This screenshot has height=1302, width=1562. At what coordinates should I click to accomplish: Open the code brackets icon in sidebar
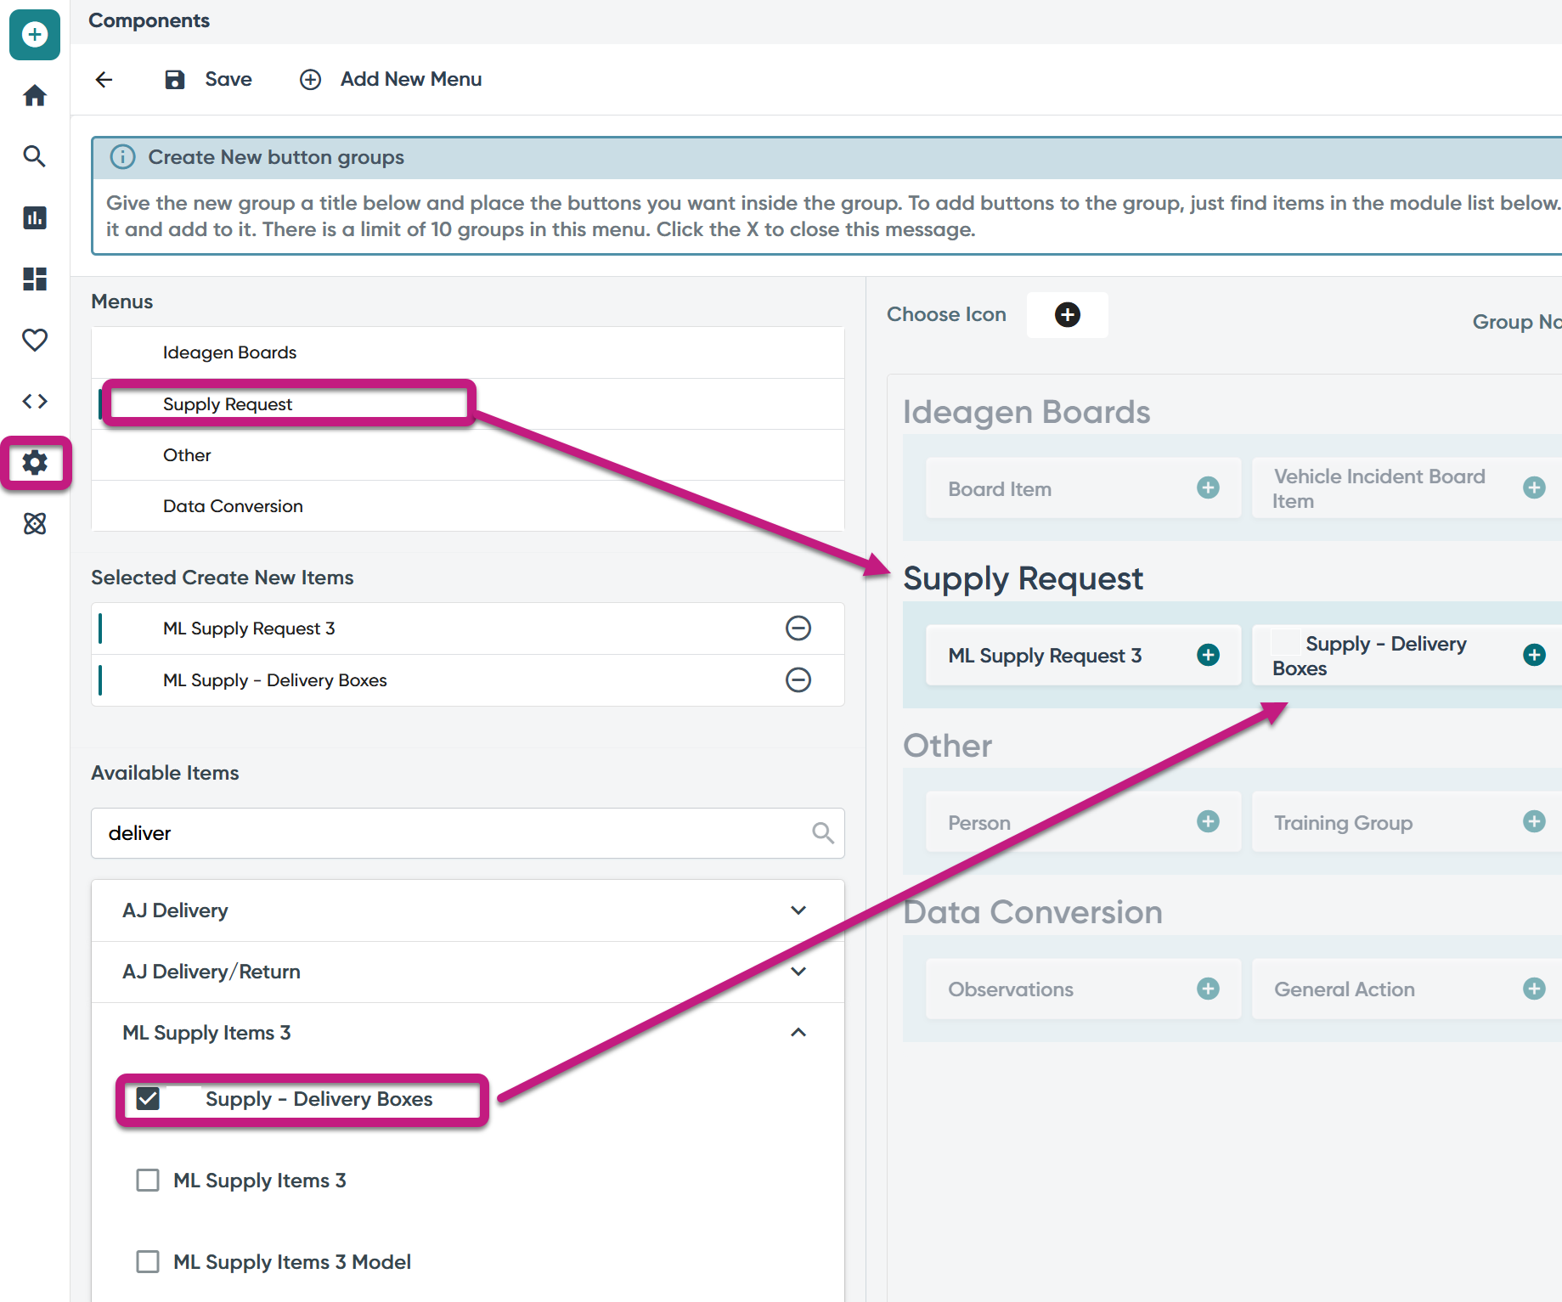pyautogui.click(x=35, y=401)
